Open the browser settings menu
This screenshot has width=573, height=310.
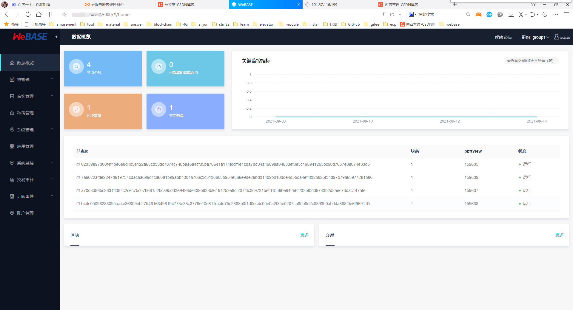[566, 14]
